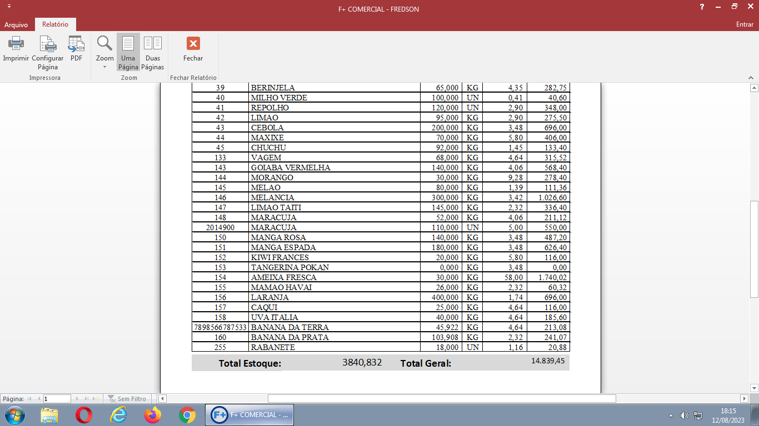The image size is (759, 426).
Task: Go to the next page via navigation arrow
Action: click(x=77, y=399)
